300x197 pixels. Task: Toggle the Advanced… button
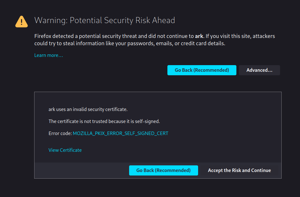pyautogui.click(x=259, y=70)
